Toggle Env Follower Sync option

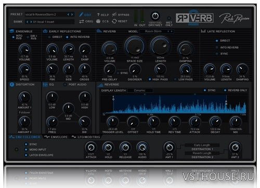[x=26, y=144]
